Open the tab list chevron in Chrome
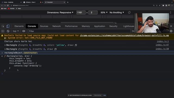This screenshot has width=174, height=98. pyautogui.click(x=172, y=2)
